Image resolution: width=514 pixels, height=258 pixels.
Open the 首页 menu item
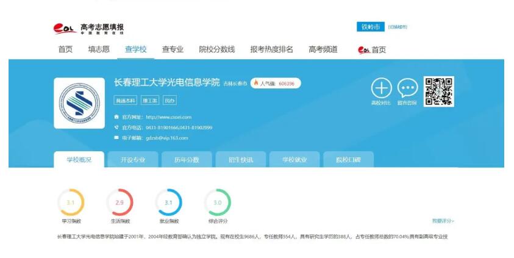point(65,49)
